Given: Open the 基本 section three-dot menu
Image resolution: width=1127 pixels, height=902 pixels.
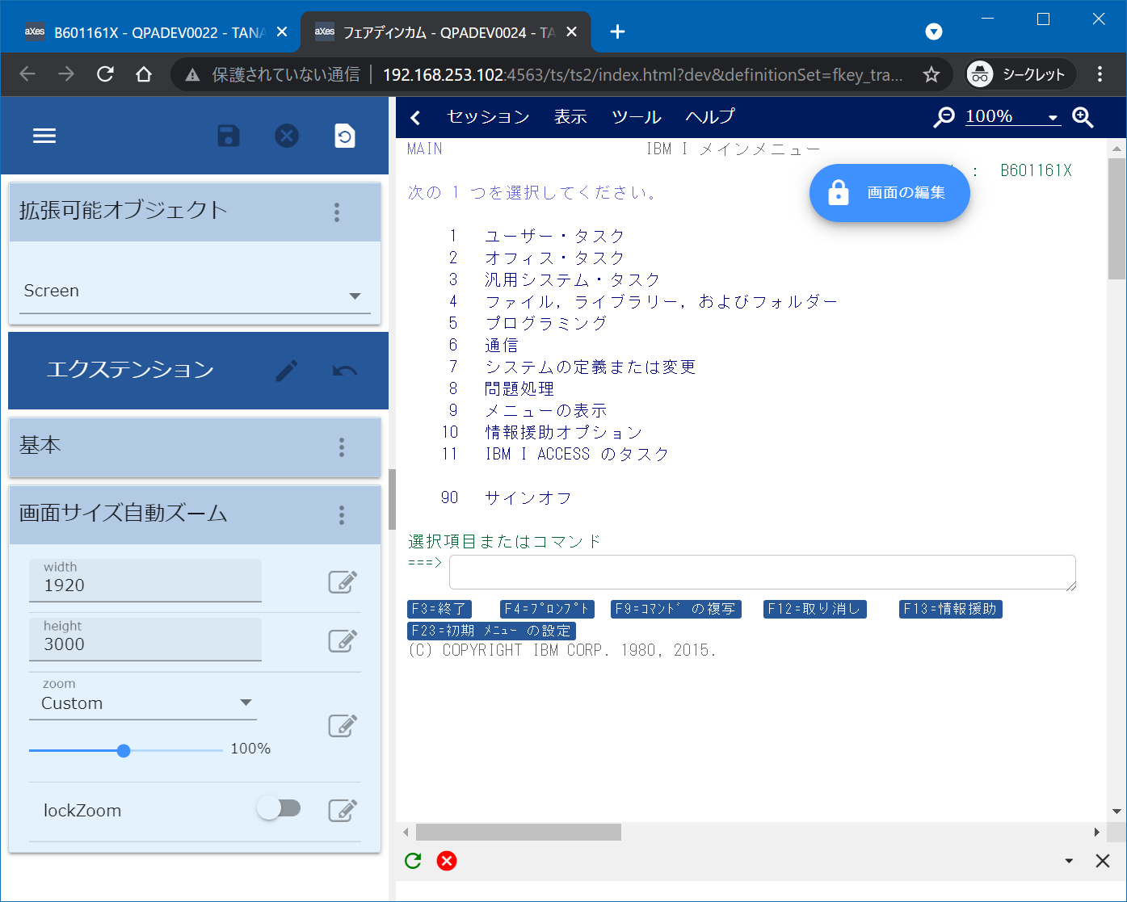Looking at the screenshot, I should (342, 447).
